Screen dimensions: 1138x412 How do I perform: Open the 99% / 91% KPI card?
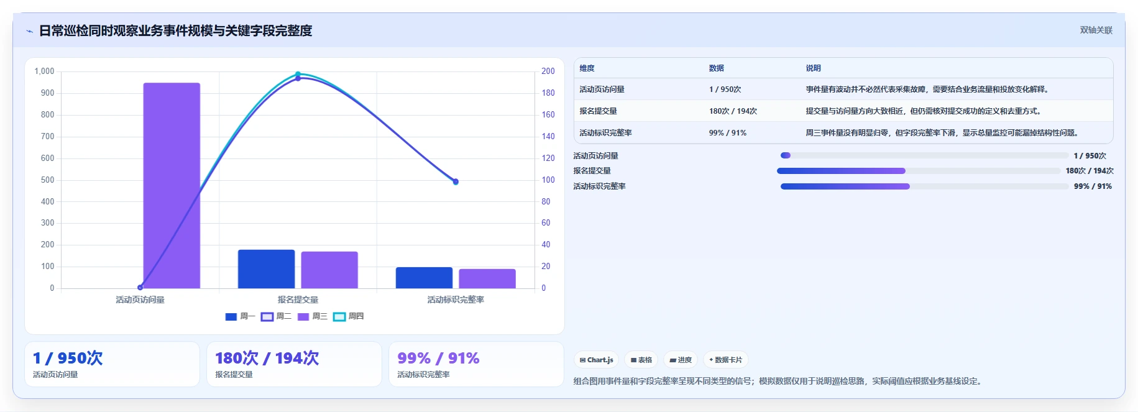coord(476,364)
